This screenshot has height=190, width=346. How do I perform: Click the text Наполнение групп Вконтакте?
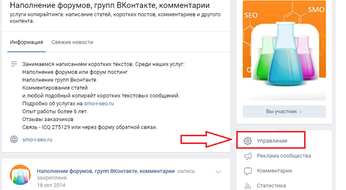pos(59,80)
